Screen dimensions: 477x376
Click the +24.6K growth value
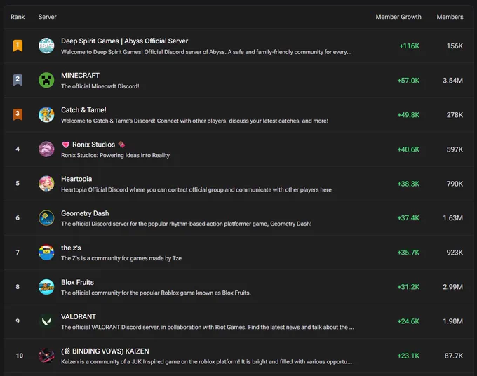(408, 321)
